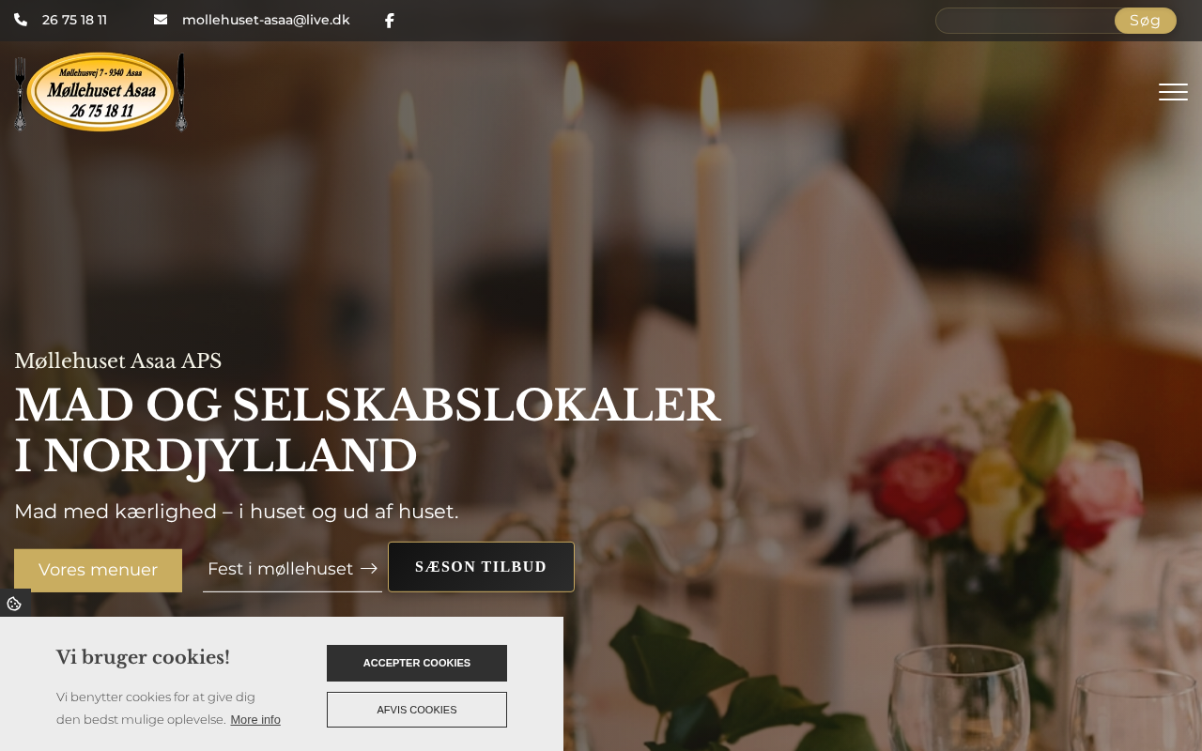The image size is (1202, 751).
Task: Email mollehuset-asaa@live.dk link
Action: (x=266, y=20)
